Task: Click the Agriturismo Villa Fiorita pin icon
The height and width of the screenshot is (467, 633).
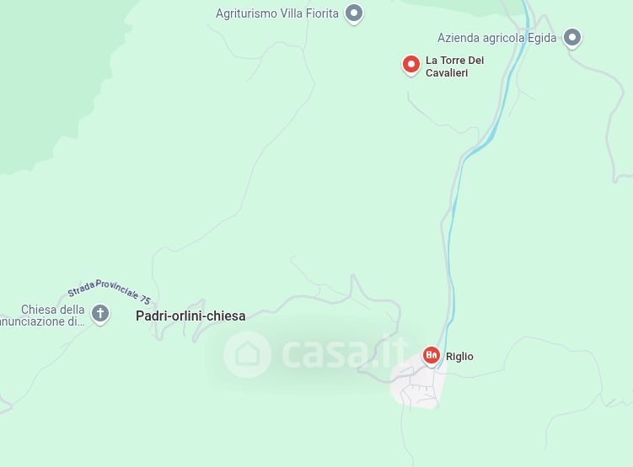Action: 354,13
